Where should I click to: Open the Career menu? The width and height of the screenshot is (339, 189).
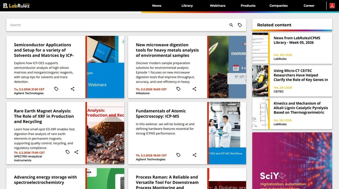tap(309, 6)
